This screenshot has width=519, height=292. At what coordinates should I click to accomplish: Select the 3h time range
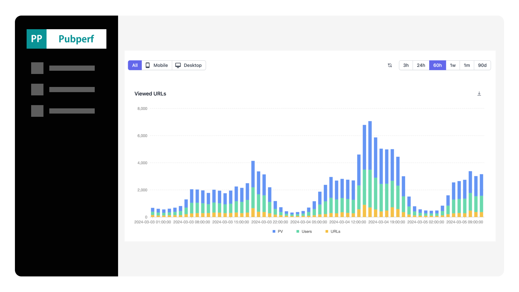click(406, 65)
